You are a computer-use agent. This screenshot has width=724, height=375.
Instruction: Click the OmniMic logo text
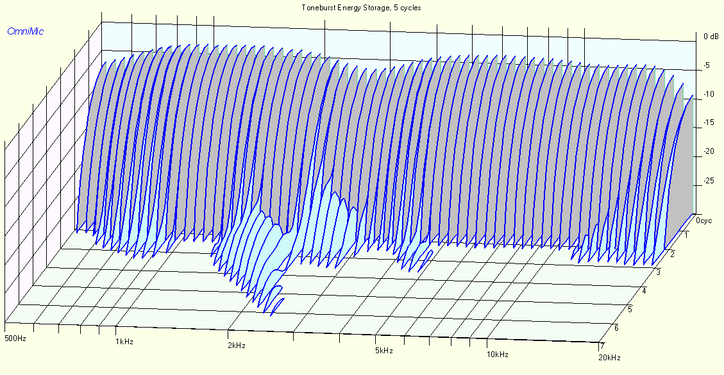tap(26, 32)
